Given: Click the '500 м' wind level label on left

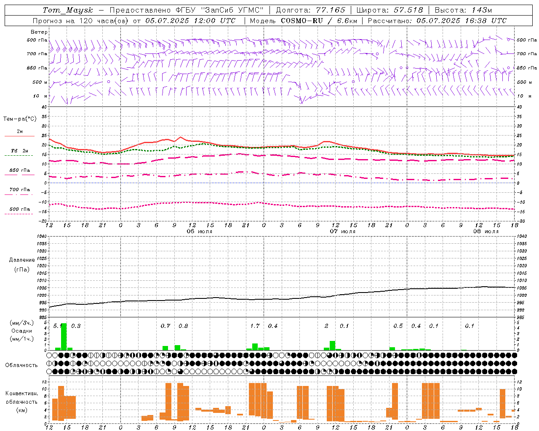Looking at the screenshot, I should [40, 82].
